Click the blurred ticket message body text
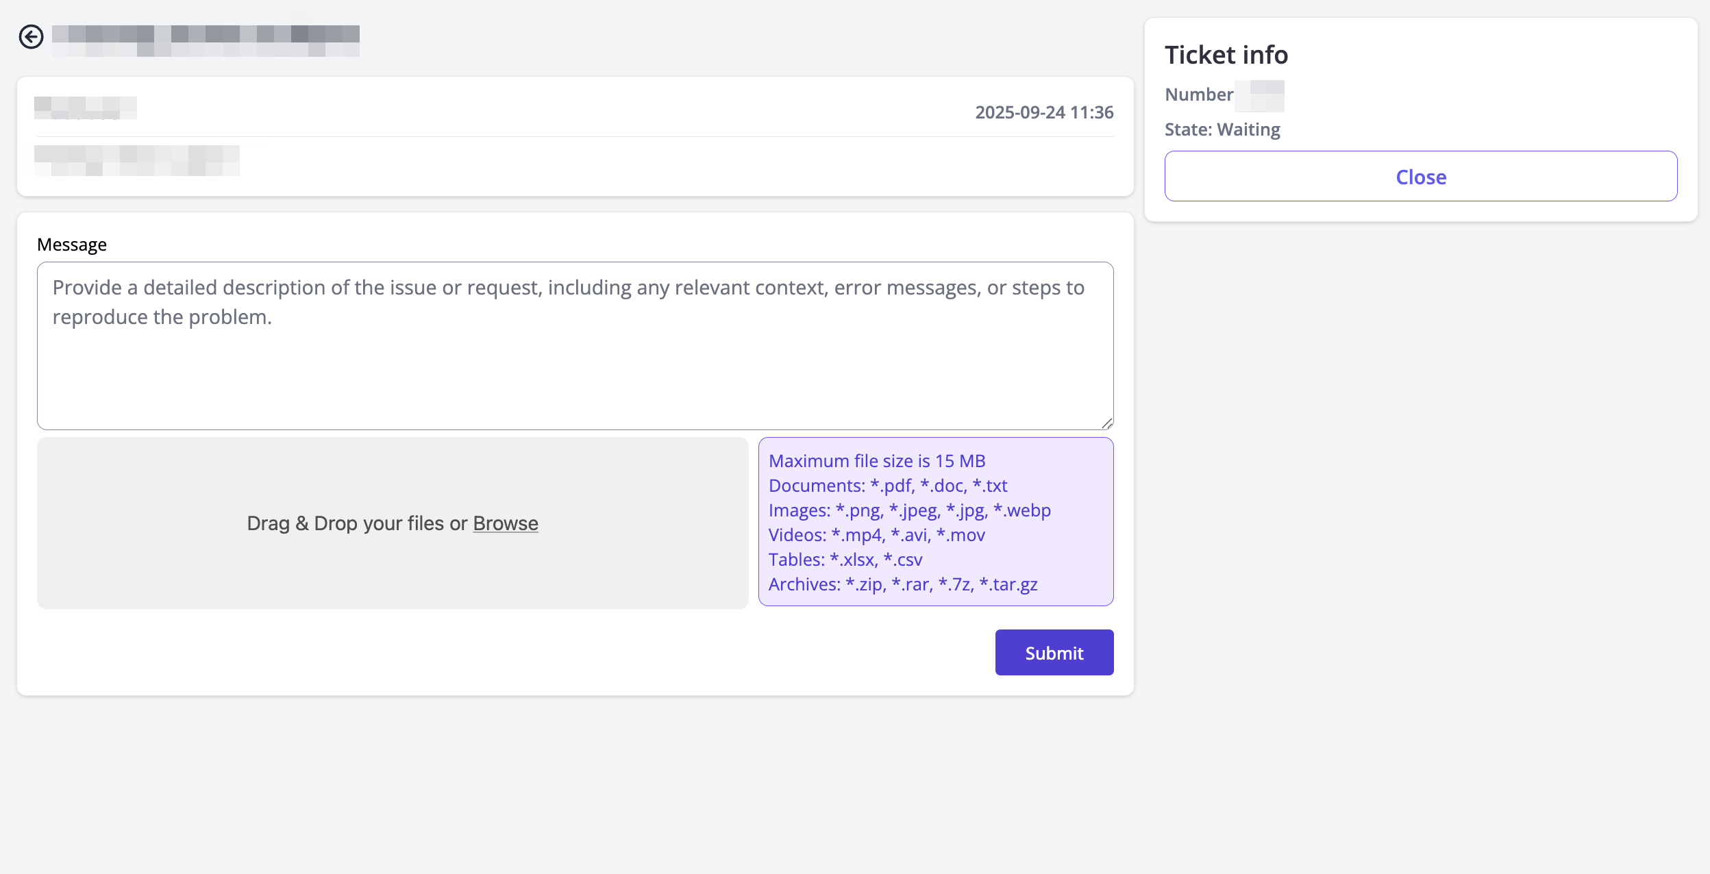 click(137, 160)
